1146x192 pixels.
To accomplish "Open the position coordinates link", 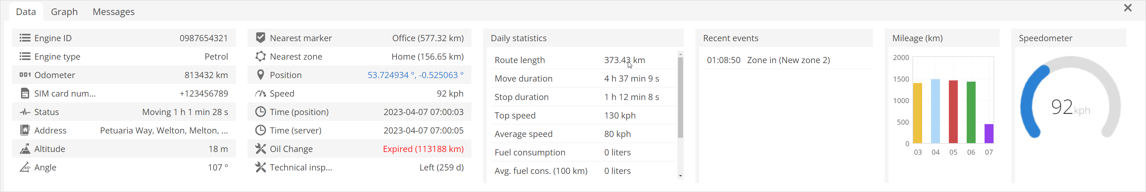I will tap(415, 75).
